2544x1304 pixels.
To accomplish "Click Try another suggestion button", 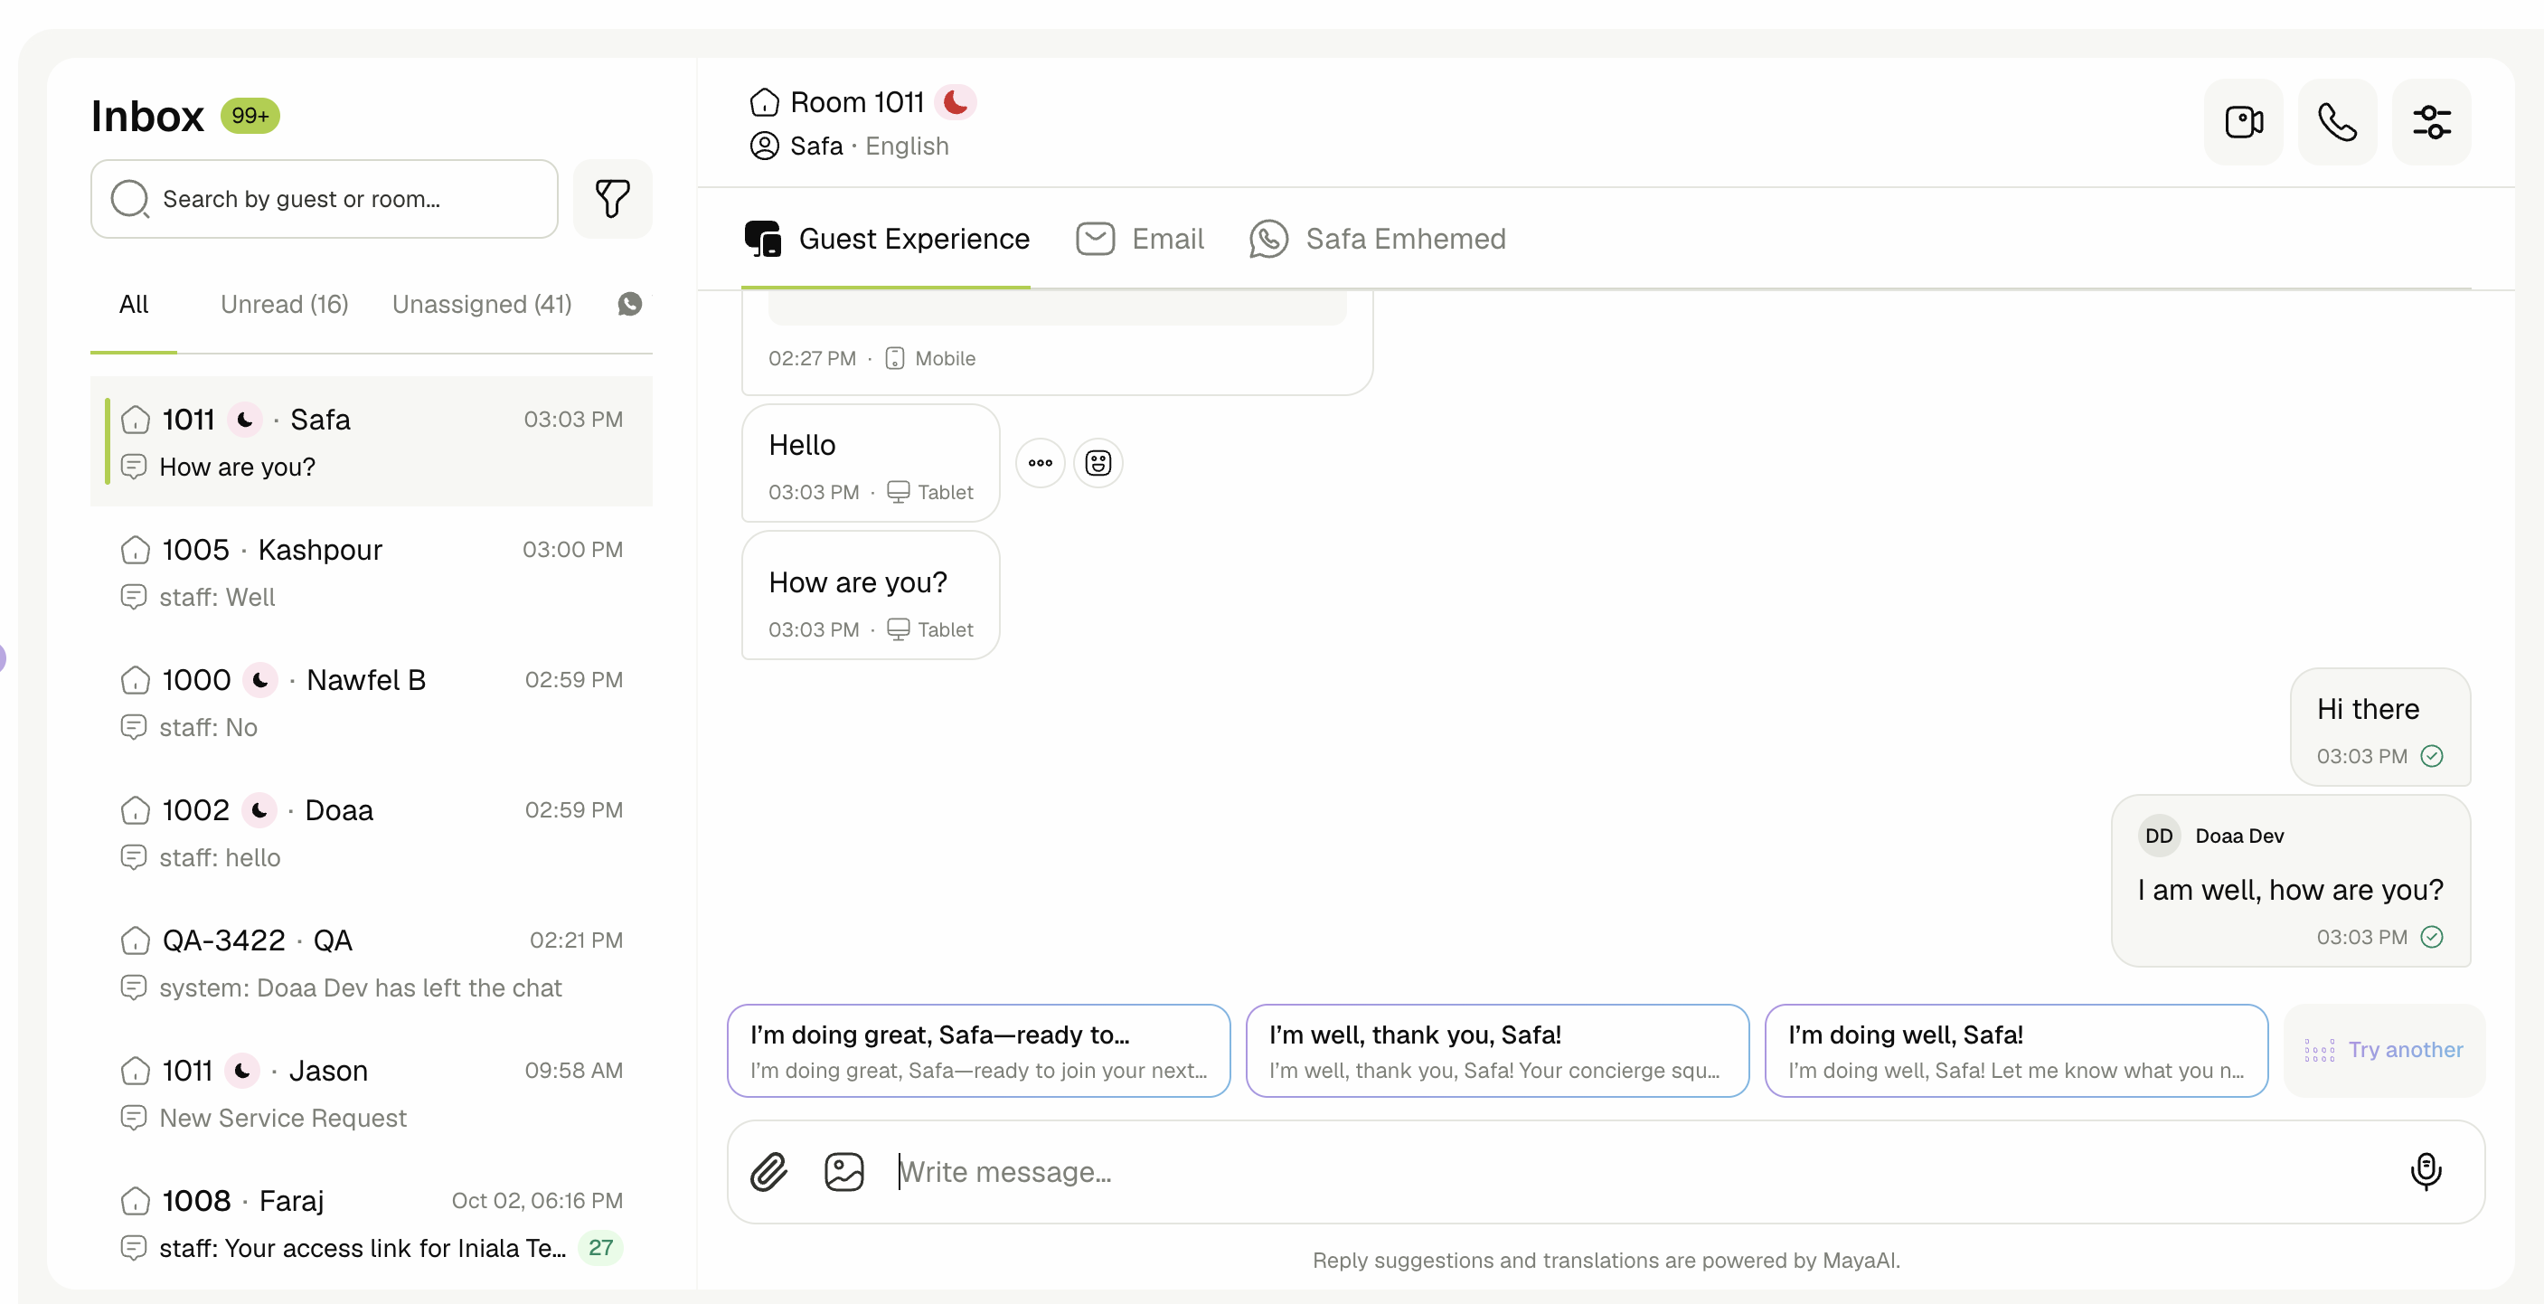I will (2384, 1050).
